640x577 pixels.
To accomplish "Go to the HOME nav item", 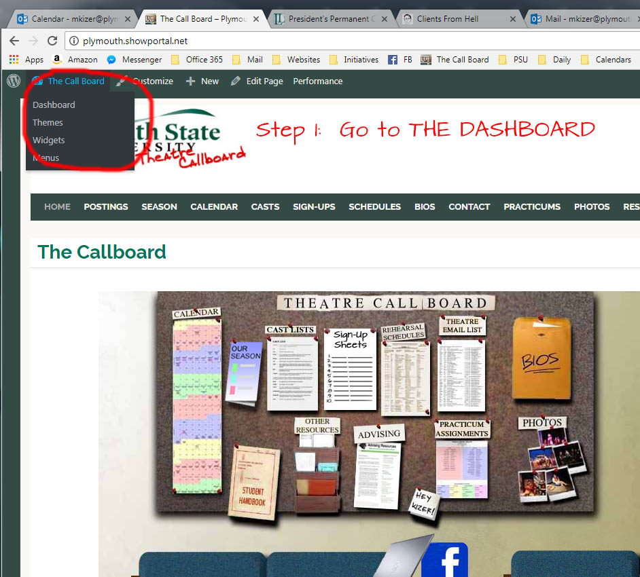I will 57,207.
